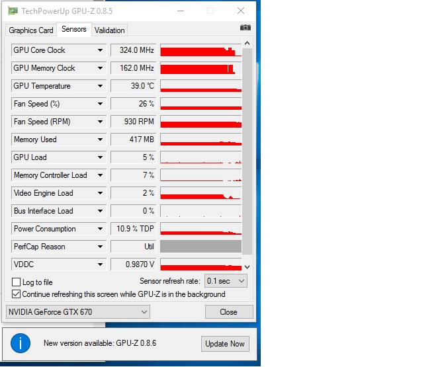Open the Fan Speed (RPM) dropdown
Viewport: 448px width, 367px height.
click(x=59, y=122)
